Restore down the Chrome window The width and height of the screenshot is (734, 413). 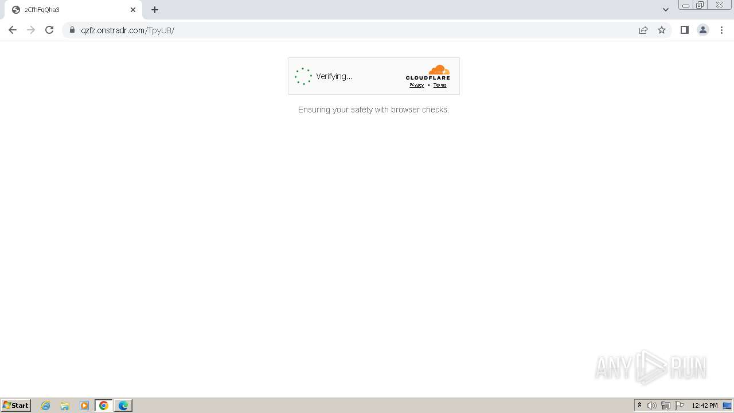(x=700, y=5)
